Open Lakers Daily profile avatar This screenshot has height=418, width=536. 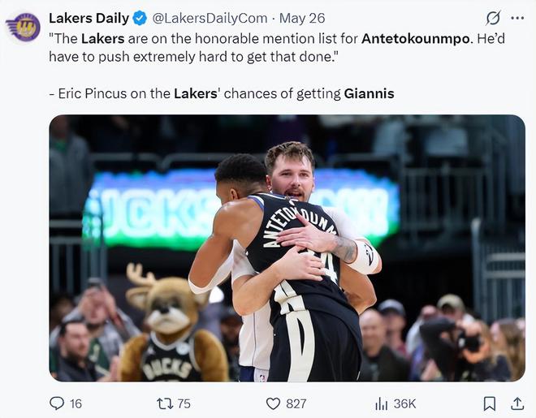pyautogui.click(x=23, y=27)
